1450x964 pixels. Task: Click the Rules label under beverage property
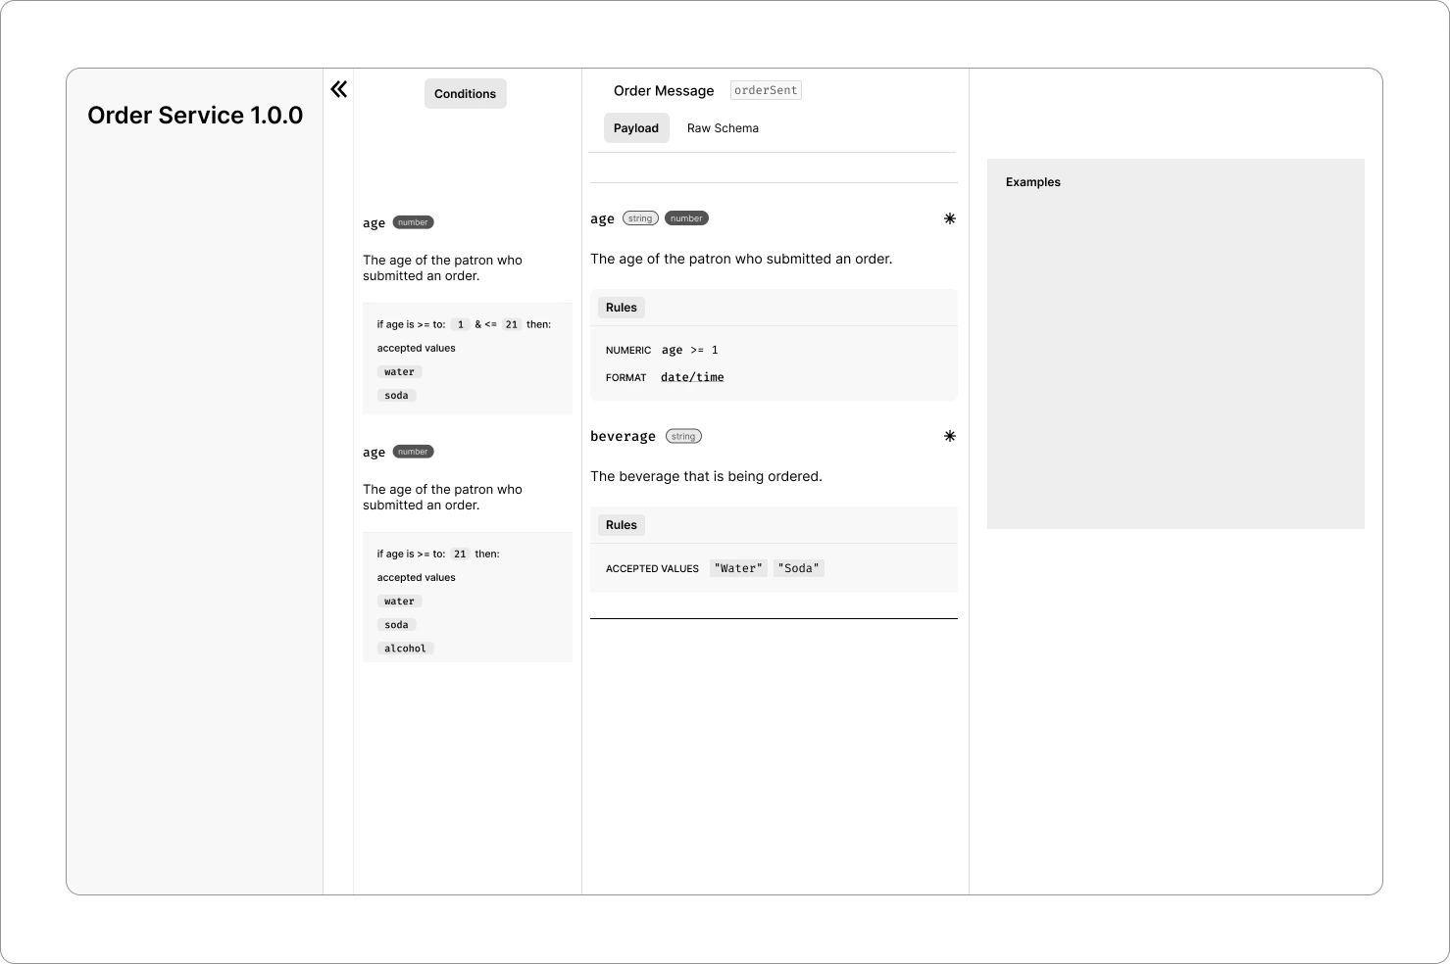coord(622,525)
